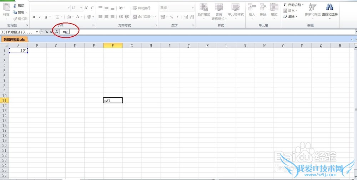
Task: Open the Borders dropdown arrow
Action: pyautogui.click(x=62, y=17)
